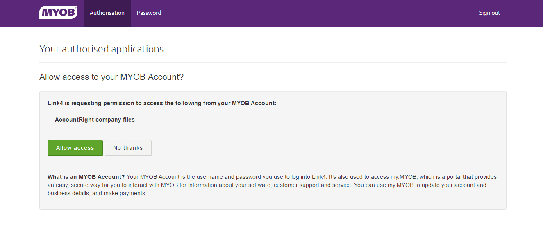Open the Authorisation tab

107,13
